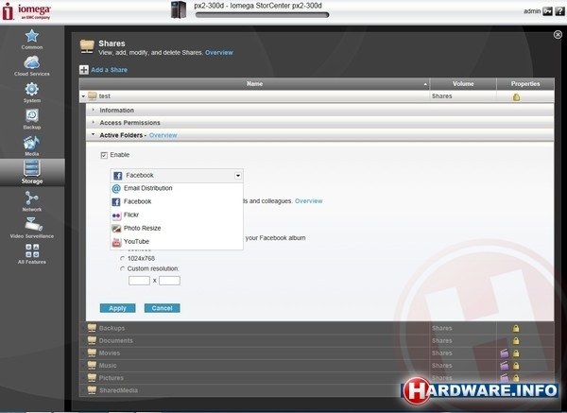Open the Backup section
Image resolution: width=567 pixels, height=413 pixels.
click(32, 119)
